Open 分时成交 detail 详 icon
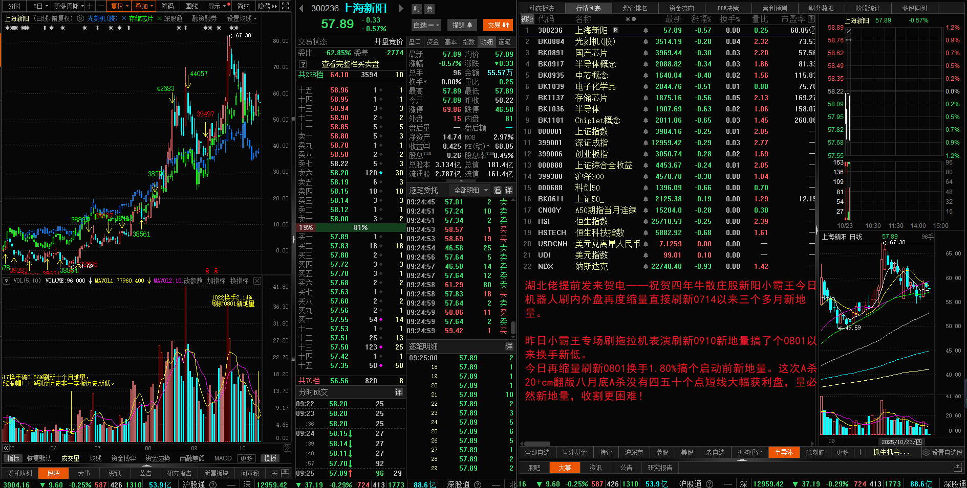Image resolution: width=967 pixels, height=488 pixels. pos(399,392)
